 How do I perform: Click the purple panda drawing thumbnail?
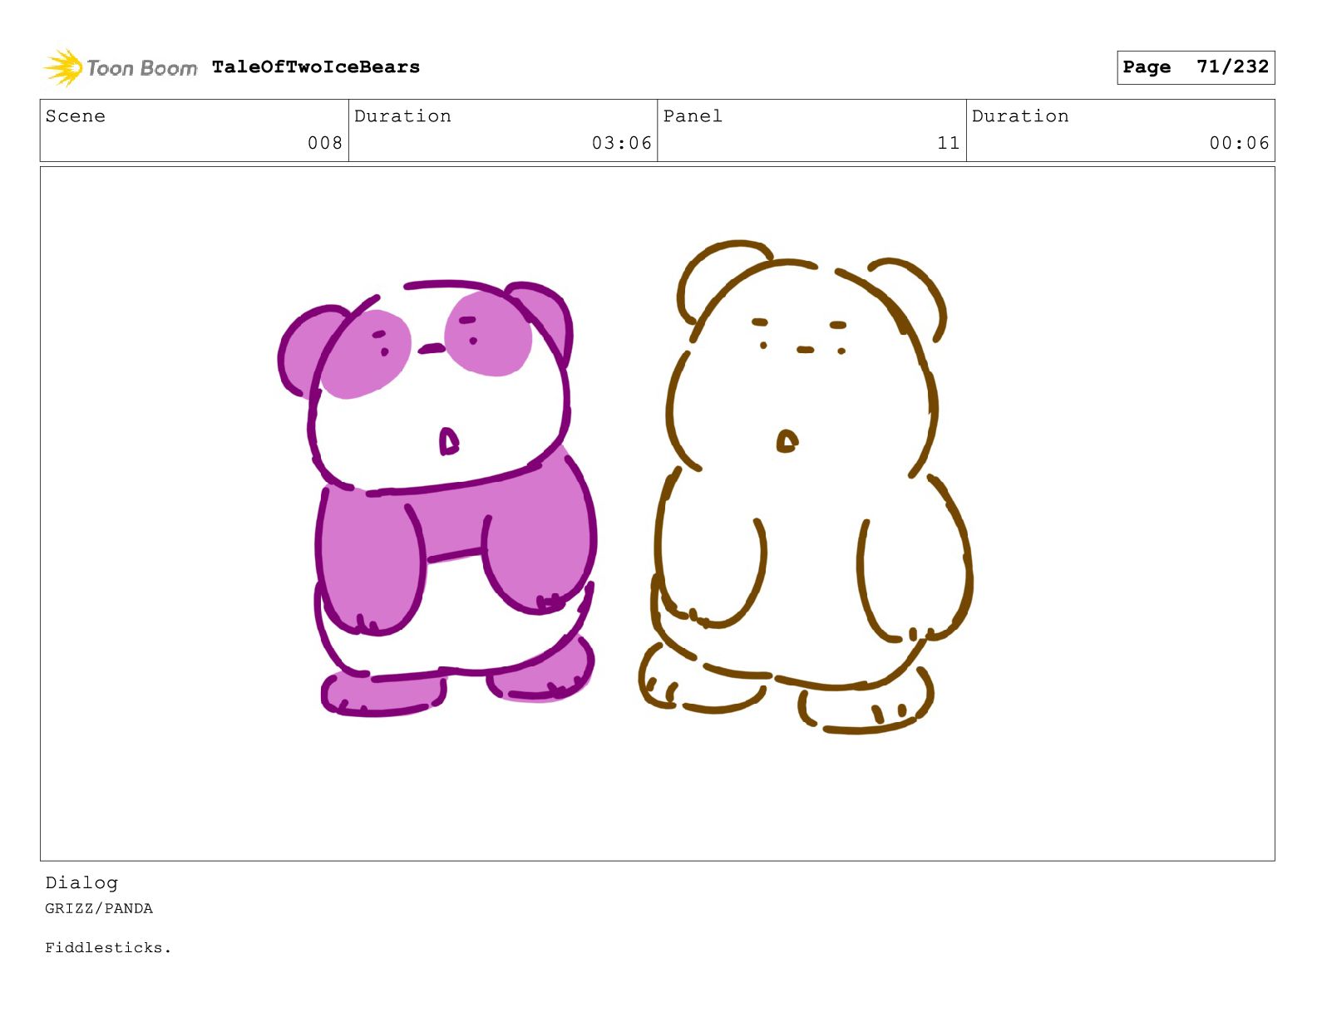(x=438, y=499)
